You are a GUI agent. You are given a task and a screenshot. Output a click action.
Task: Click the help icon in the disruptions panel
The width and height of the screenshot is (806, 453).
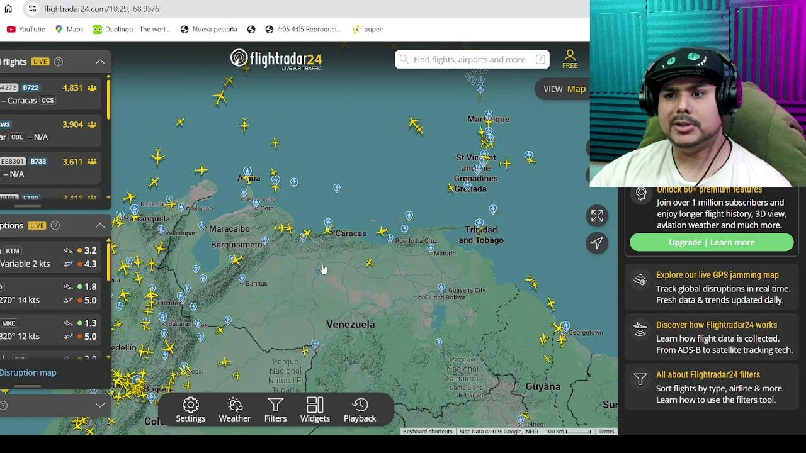[x=55, y=225]
